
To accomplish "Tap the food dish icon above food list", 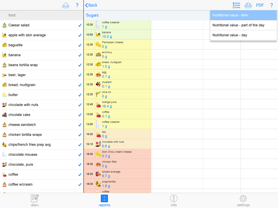I will (x=66, y=5).
